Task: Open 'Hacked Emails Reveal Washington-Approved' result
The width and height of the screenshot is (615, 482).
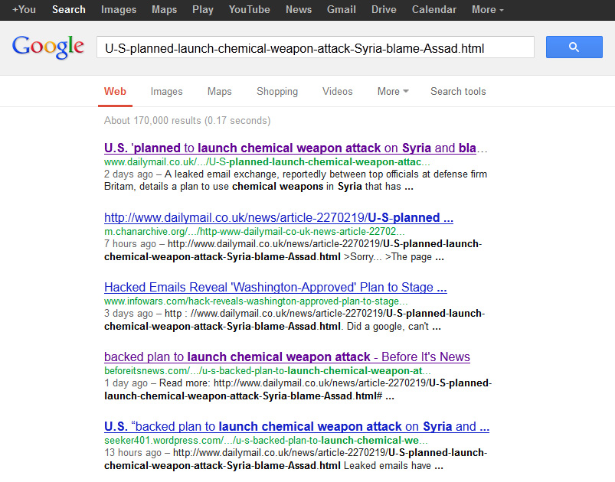Action: (x=276, y=287)
